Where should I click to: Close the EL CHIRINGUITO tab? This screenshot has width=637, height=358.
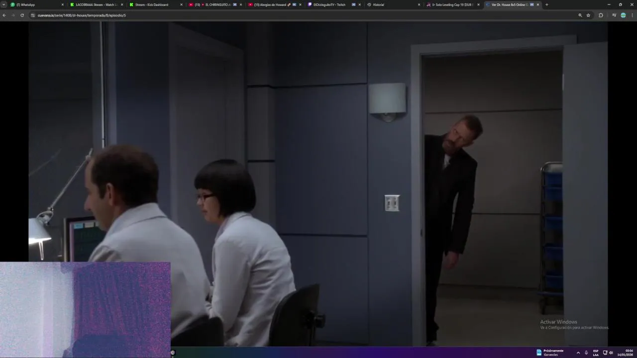241,4
